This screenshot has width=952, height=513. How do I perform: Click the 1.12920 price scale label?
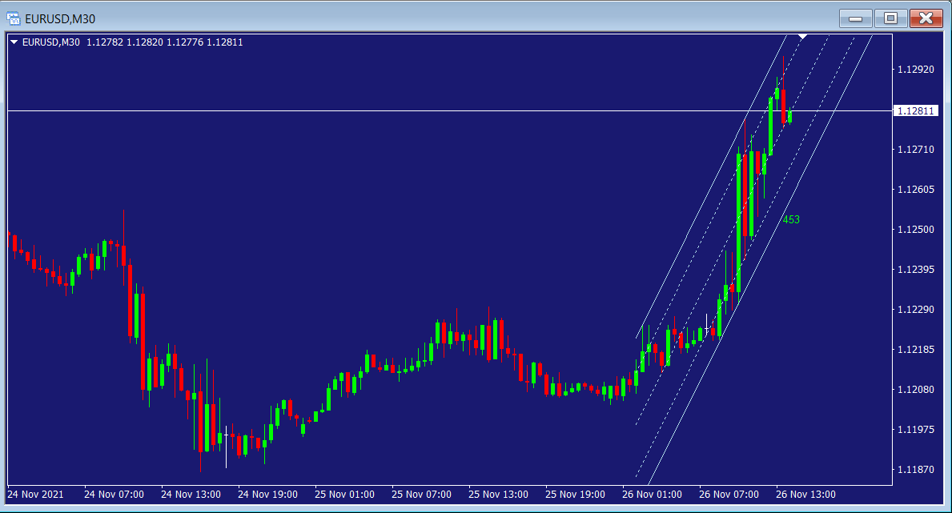(x=916, y=70)
